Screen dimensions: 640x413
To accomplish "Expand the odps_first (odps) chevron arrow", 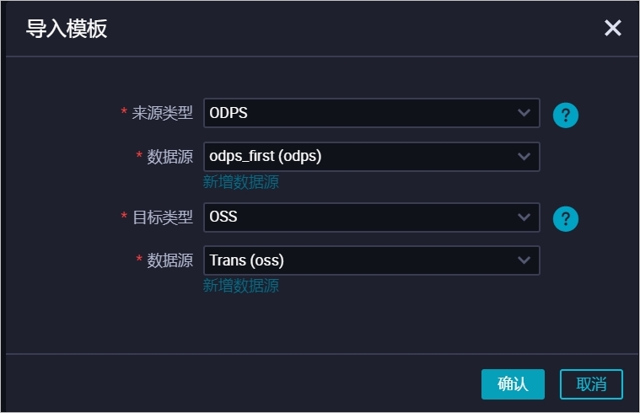I will pos(524,156).
